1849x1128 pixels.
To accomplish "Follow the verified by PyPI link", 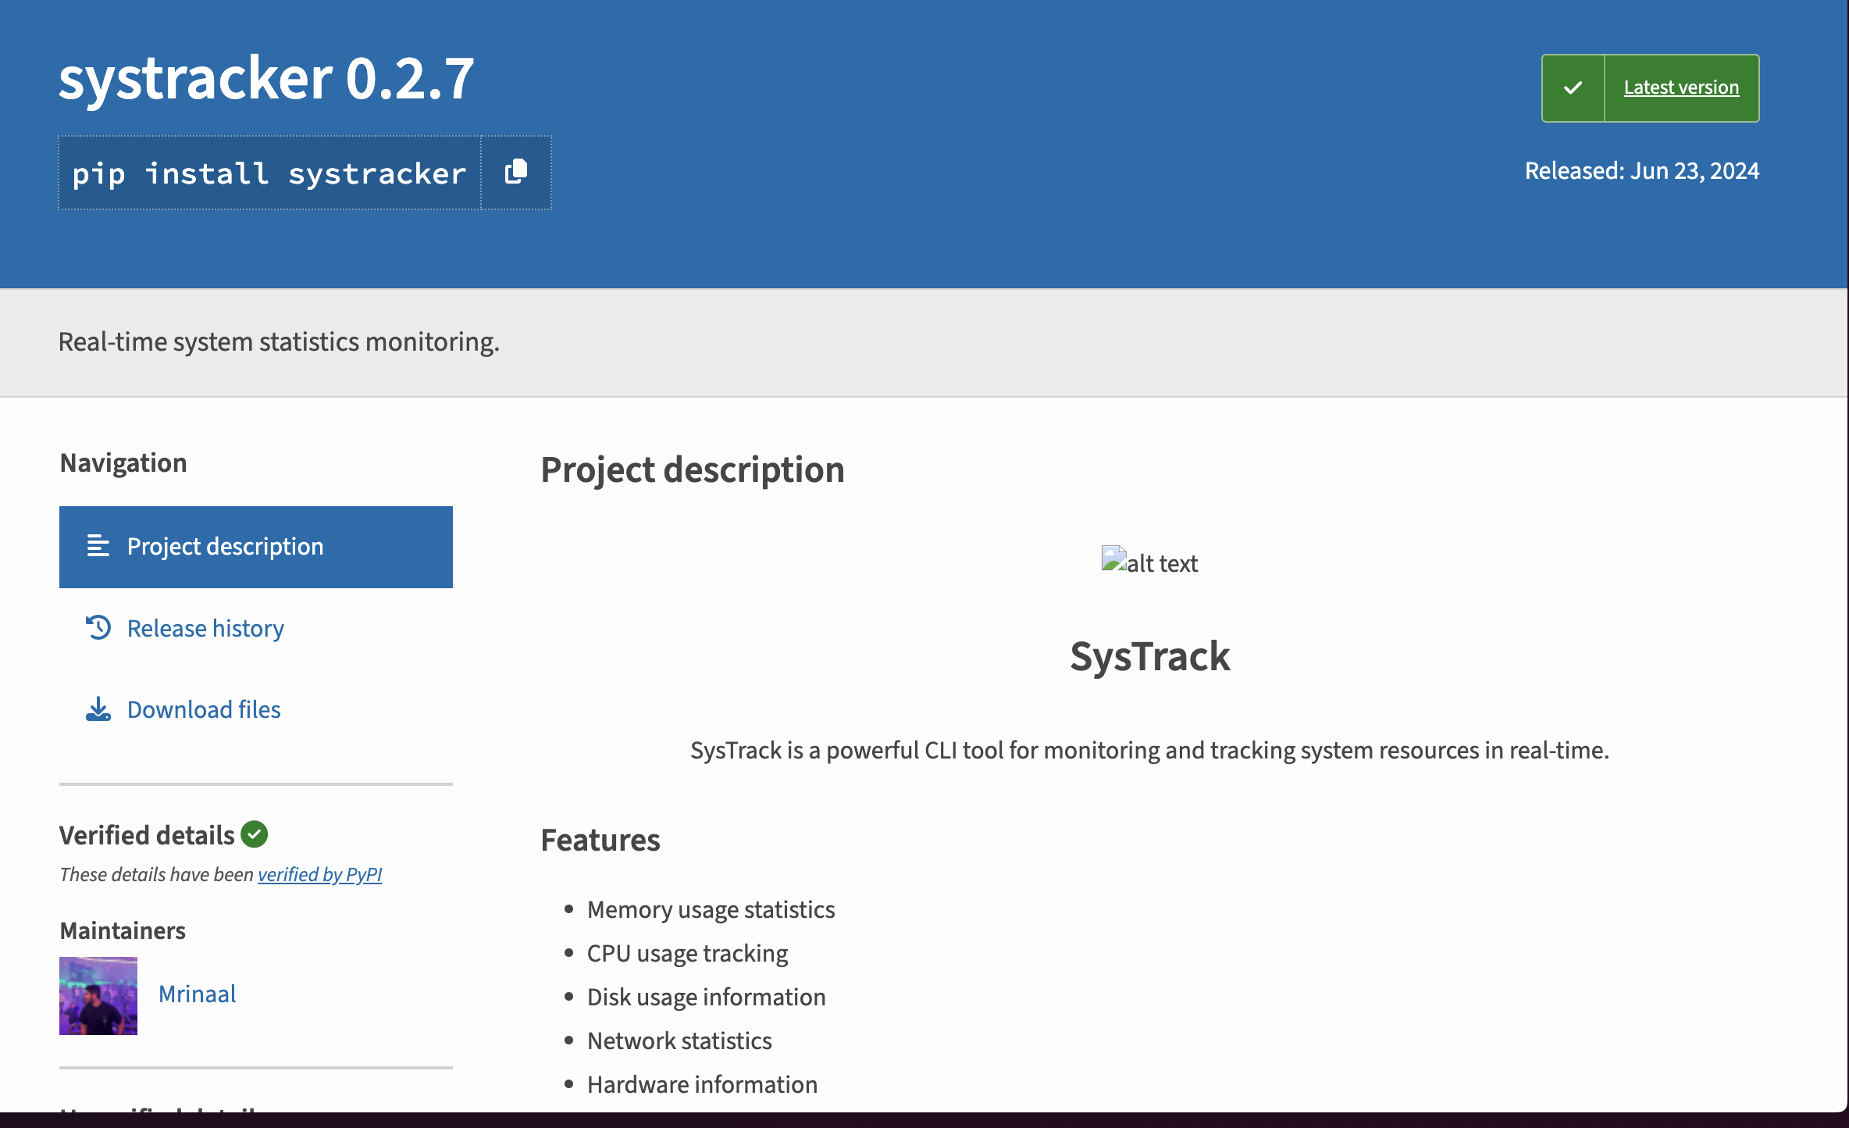I will point(319,874).
